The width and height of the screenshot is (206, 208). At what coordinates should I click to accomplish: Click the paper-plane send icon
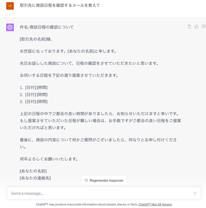click(195, 194)
